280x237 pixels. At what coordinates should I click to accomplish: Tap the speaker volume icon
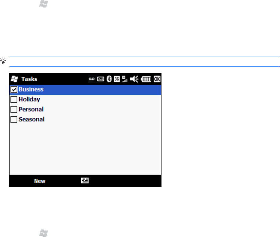tap(134, 79)
